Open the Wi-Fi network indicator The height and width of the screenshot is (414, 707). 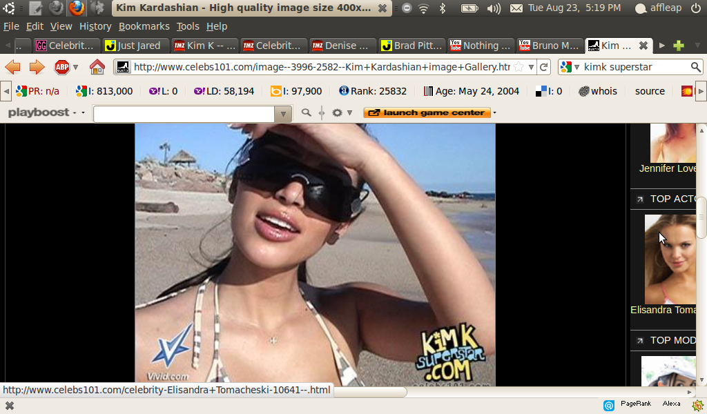coord(423,8)
